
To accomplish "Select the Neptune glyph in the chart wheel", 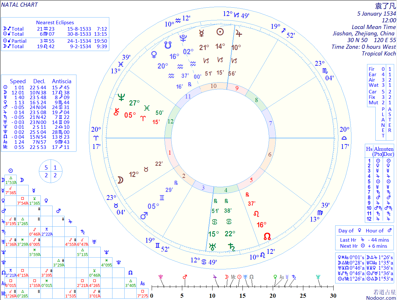I will click(121, 98).
